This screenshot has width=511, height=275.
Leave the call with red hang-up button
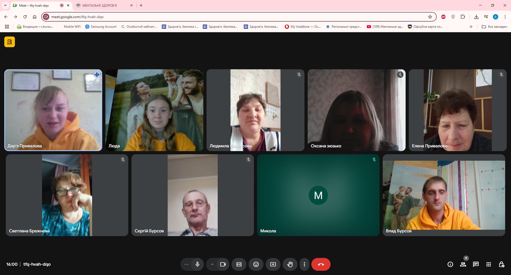[x=321, y=264]
